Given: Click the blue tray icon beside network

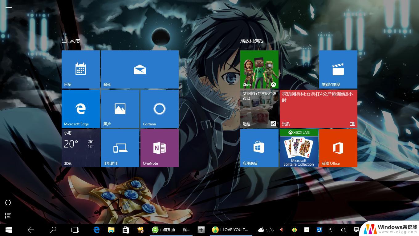Looking at the screenshot, I should [x=319, y=230].
